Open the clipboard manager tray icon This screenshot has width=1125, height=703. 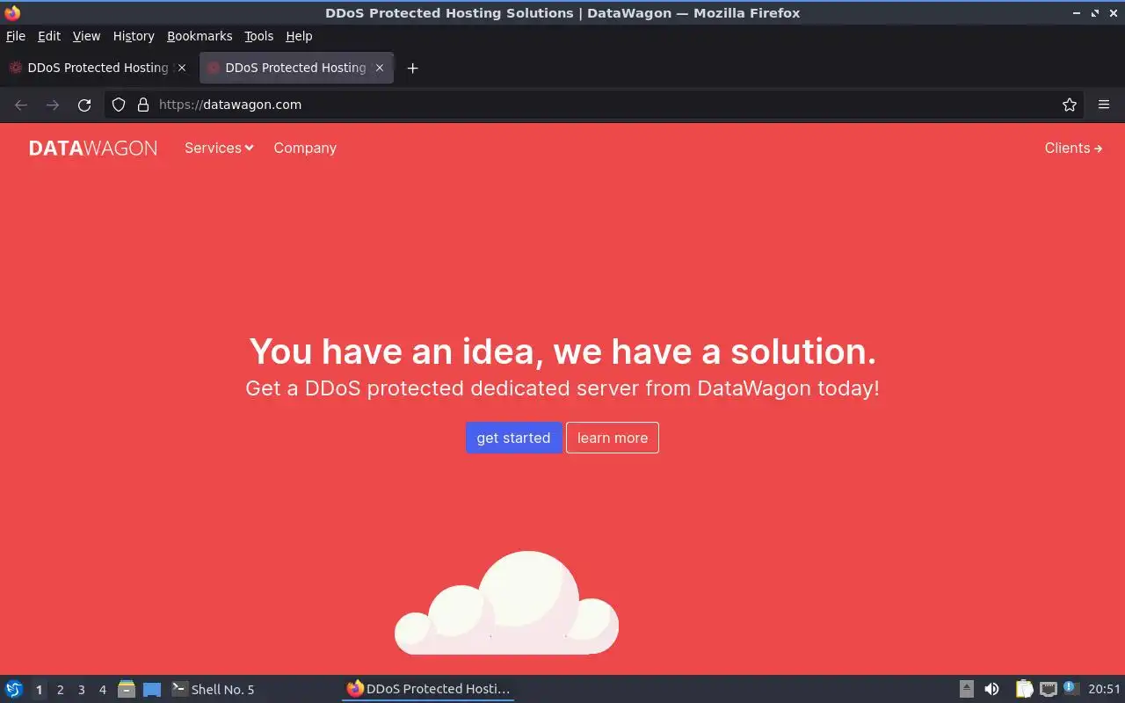click(1024, 689)
